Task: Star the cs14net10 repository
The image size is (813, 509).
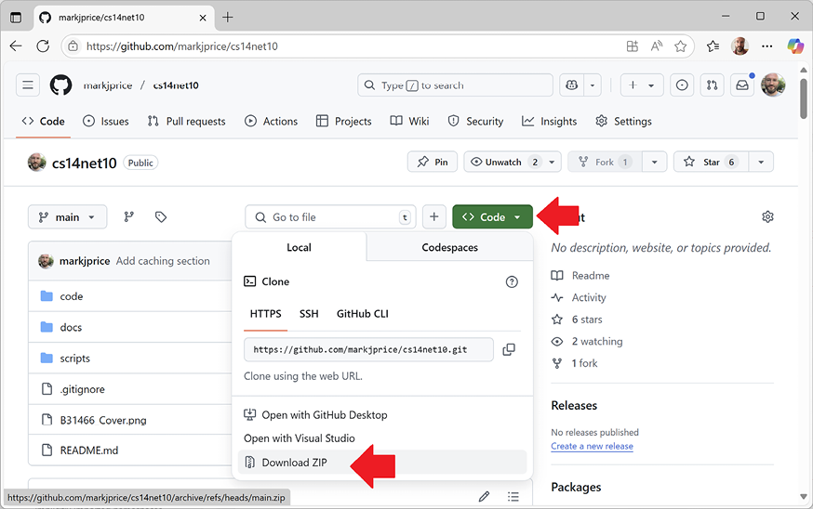Action: tap(711, 162)
